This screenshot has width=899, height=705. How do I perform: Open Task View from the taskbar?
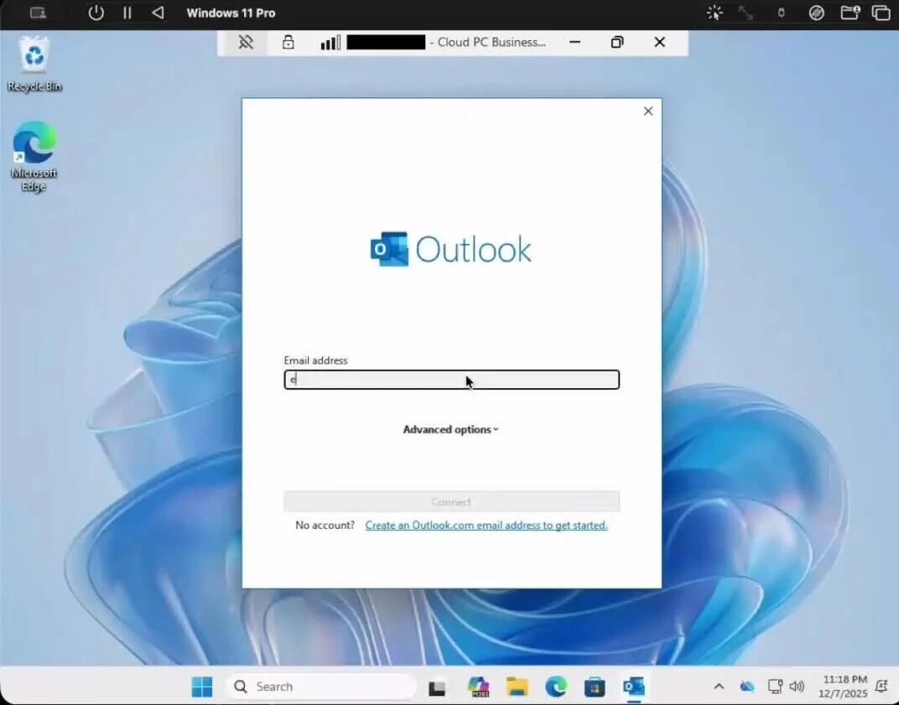[437, 687]
